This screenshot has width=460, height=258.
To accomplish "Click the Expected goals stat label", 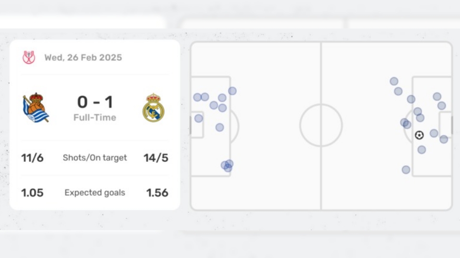I will (95, 193).
